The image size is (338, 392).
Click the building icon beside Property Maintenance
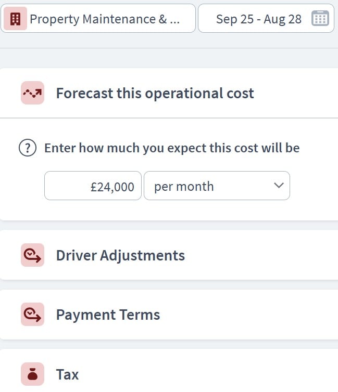click(15, 19)
